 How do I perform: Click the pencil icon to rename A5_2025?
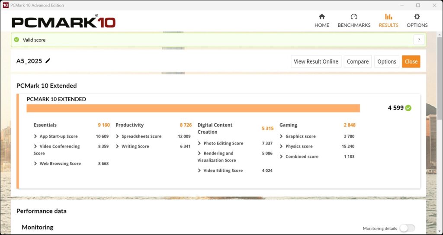point(48,61)
